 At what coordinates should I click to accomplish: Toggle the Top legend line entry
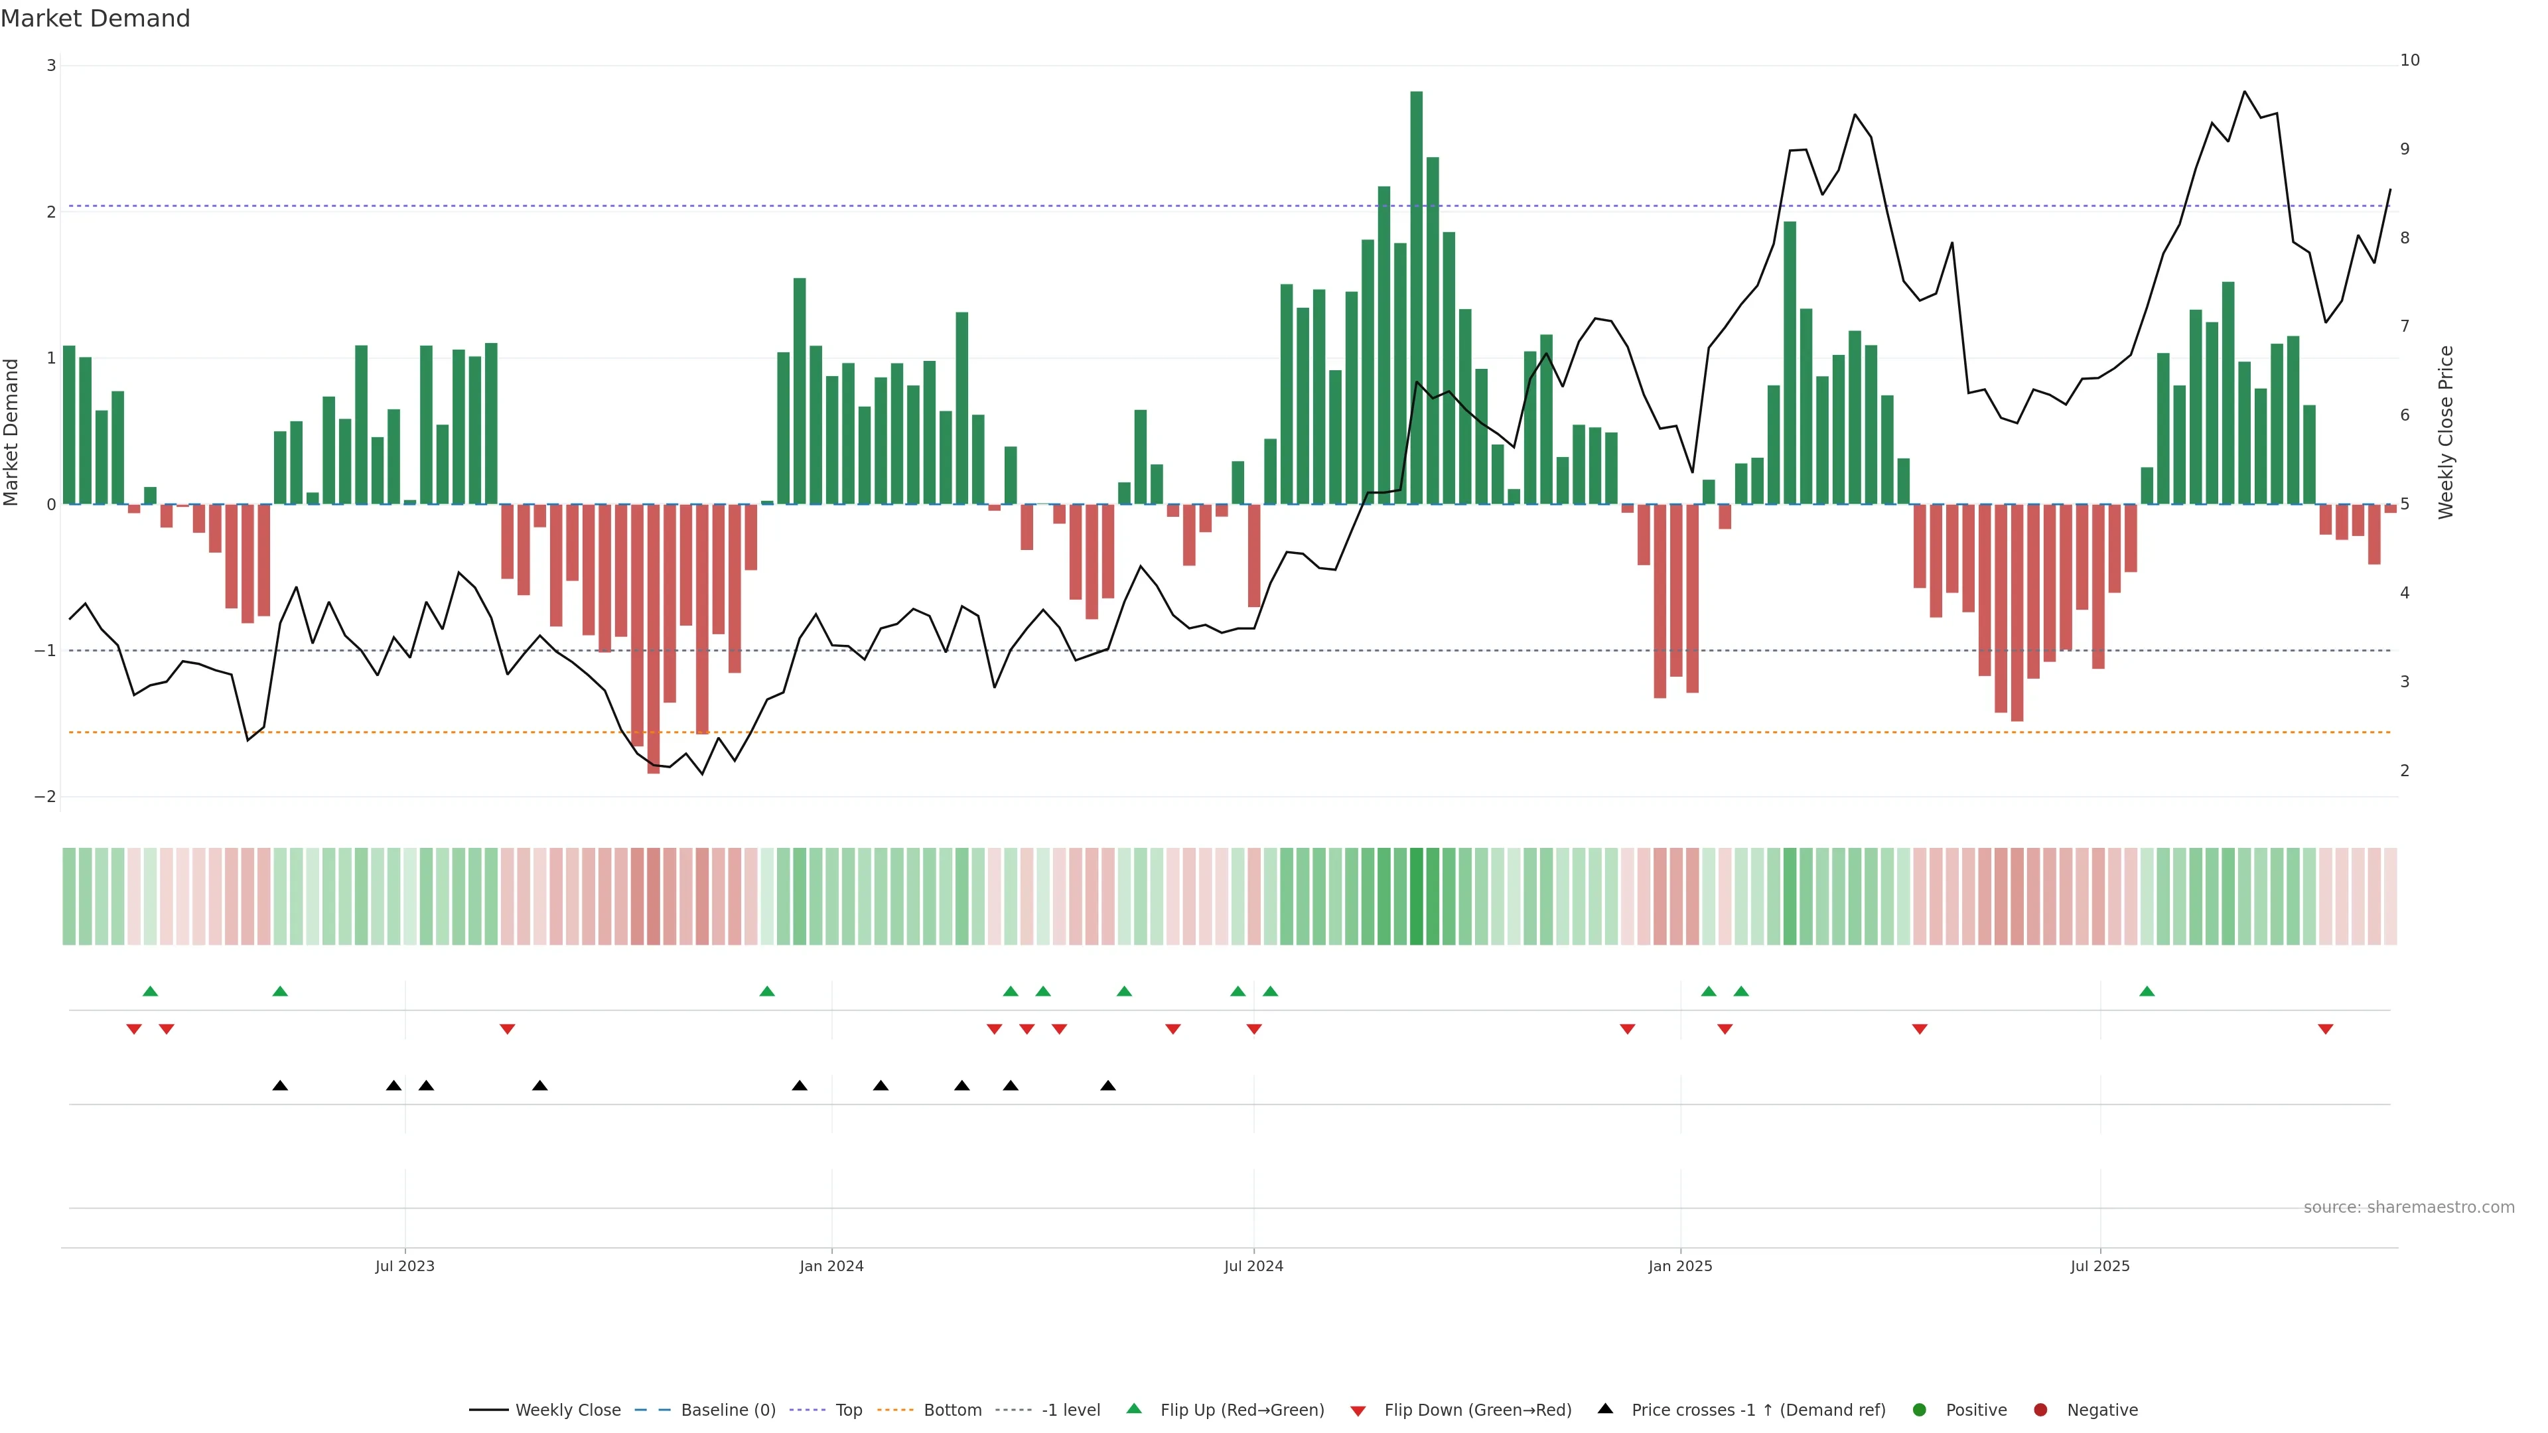848,1409
